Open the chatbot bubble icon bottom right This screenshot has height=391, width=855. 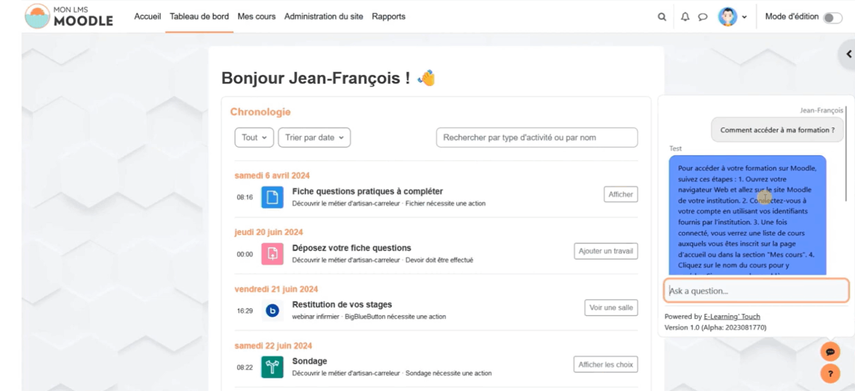[x=830, y=352]
